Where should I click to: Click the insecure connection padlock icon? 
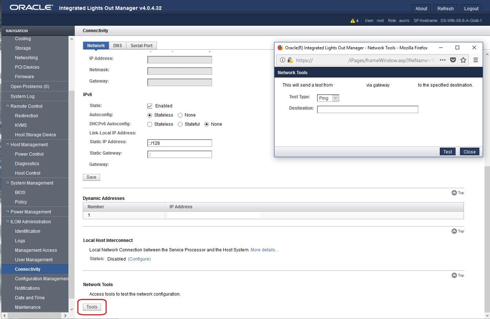pyautogui.click(x=290, y=60)
